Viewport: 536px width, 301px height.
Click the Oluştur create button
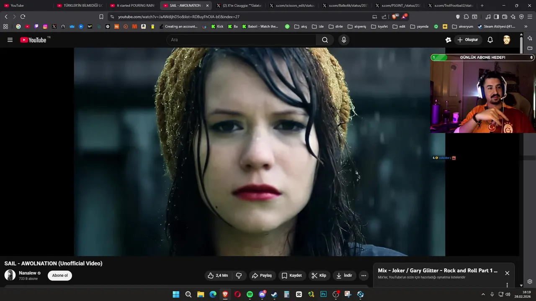pyautogui.click(x=467, y=40)
